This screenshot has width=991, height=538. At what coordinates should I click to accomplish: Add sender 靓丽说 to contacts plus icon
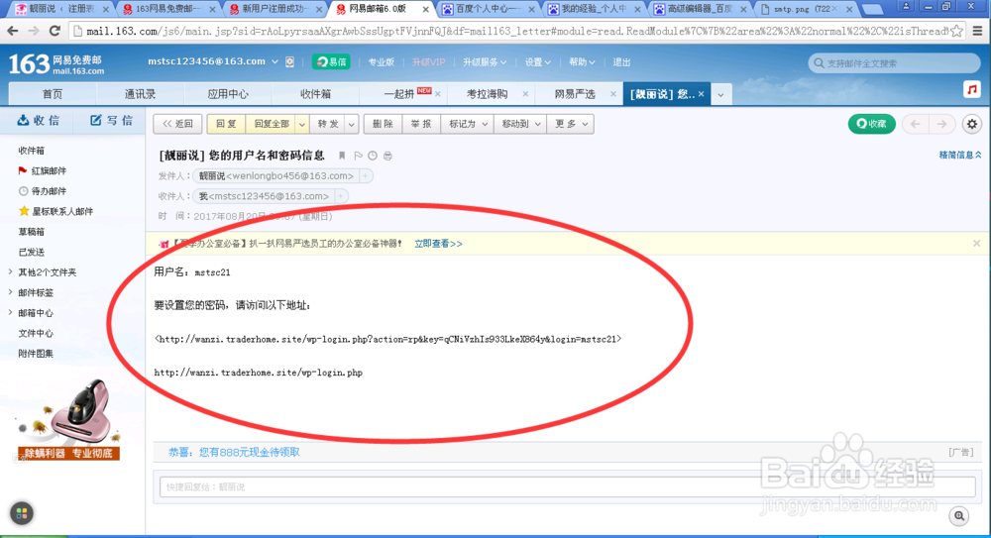366,175
